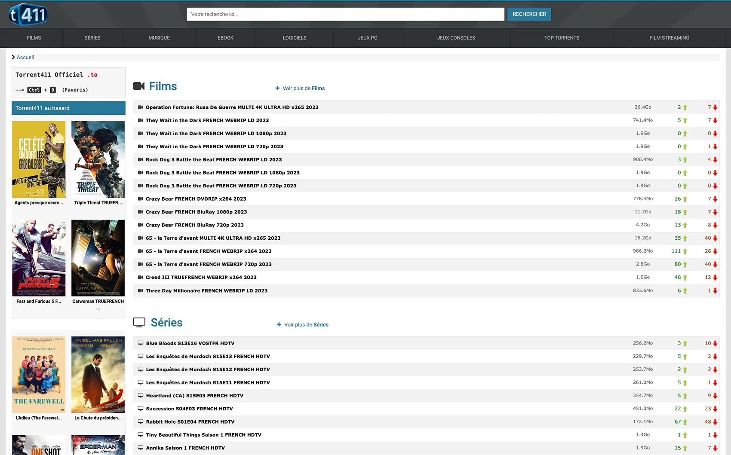Open Rock Dog 3 720p torrent link
Image resolution: width=731 pixels, height=455 pixels.
click(221, 186)
